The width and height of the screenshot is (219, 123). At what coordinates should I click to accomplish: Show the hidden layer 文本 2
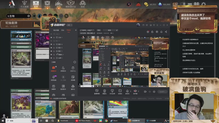click(x=51, y=34)
